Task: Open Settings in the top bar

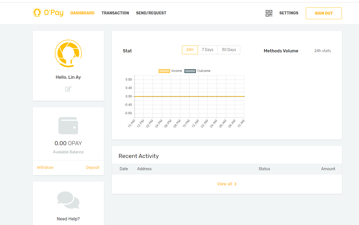Action: (289, 13)
